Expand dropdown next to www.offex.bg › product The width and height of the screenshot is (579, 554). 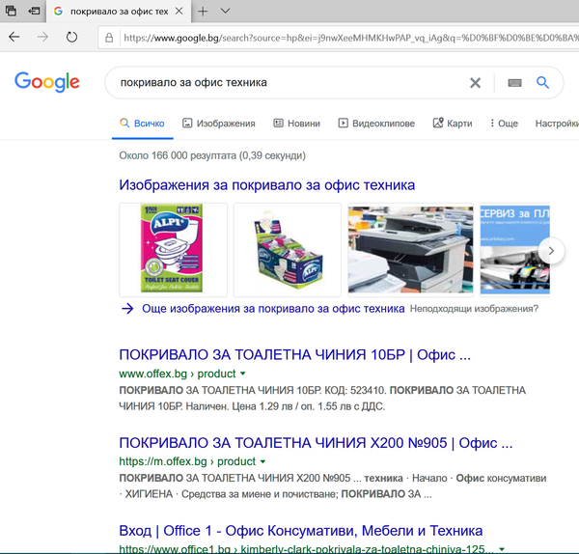[243, 374]
